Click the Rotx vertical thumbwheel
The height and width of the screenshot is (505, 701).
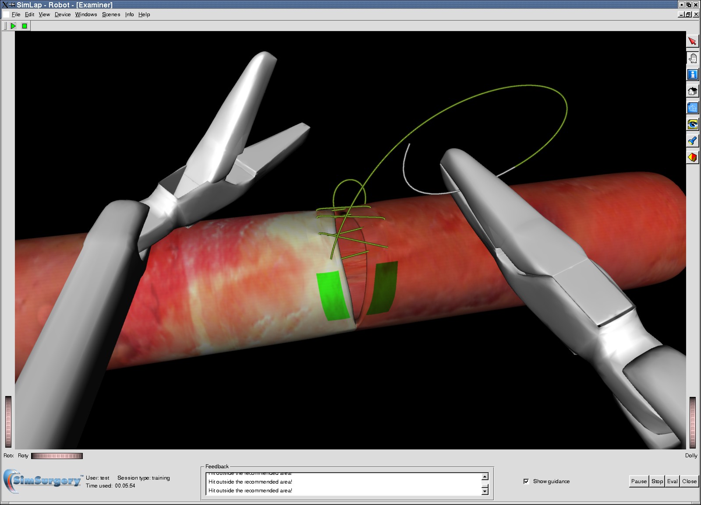pos(8,422)
